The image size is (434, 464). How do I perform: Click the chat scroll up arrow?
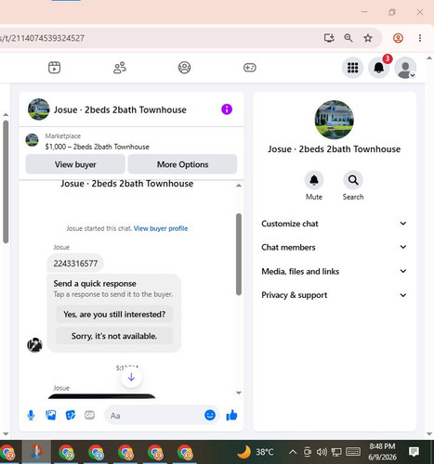[239, 186]
